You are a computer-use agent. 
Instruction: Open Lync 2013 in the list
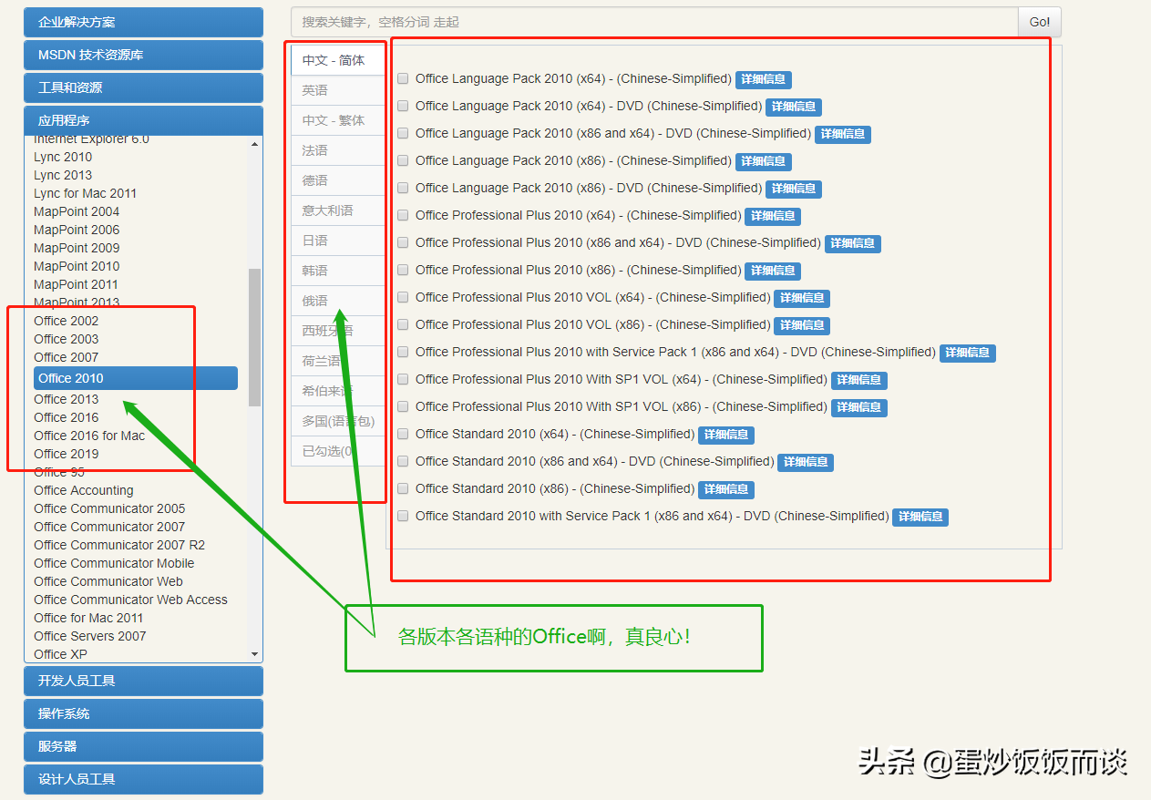[63, 175]
